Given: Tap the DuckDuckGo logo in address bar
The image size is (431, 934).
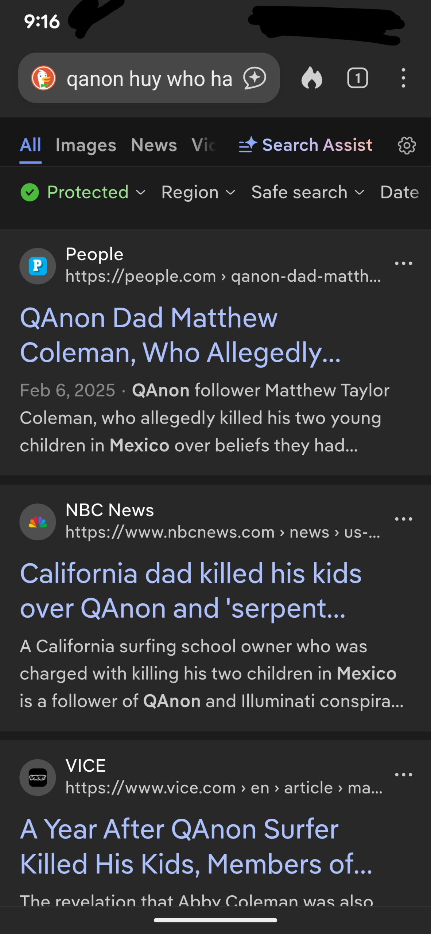Looking at the screenshot, I should (x=43, y=78).
